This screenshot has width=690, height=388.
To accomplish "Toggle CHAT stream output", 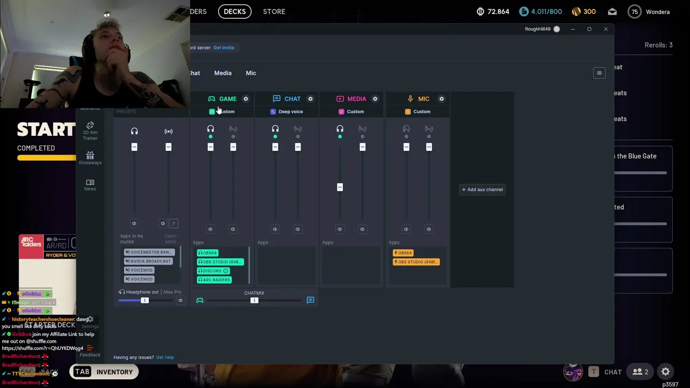I will point(298,129).
